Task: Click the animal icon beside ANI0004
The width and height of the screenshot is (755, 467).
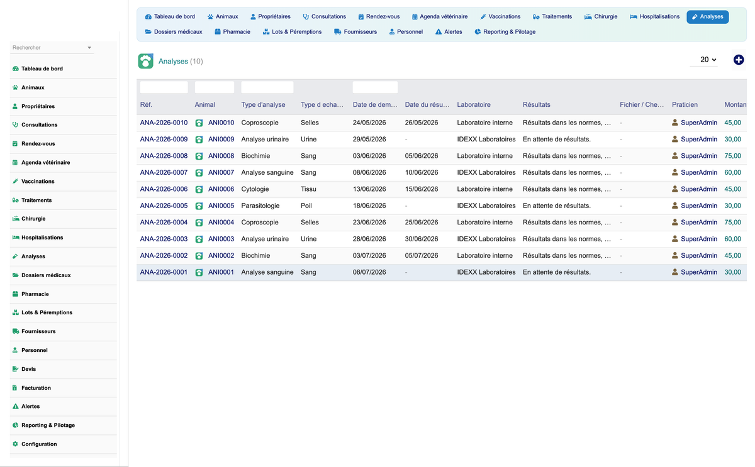Action: (x=199, y=223)
